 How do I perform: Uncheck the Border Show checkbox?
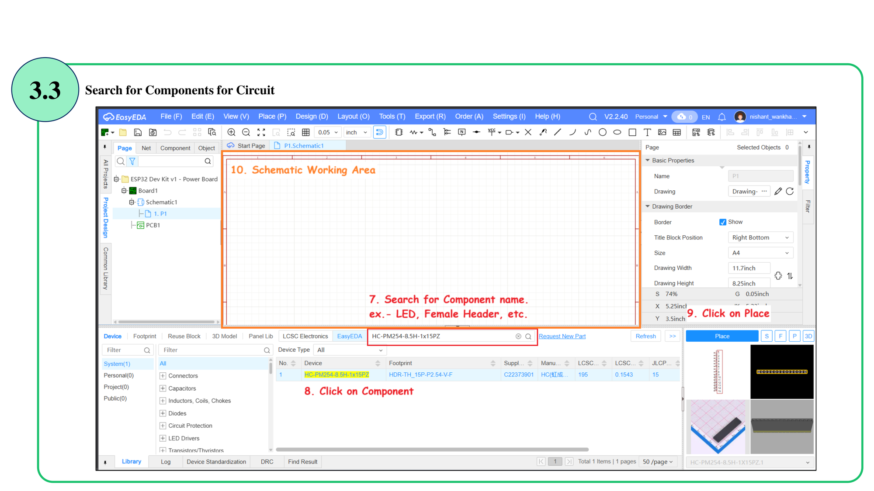[x=723, y=222]
